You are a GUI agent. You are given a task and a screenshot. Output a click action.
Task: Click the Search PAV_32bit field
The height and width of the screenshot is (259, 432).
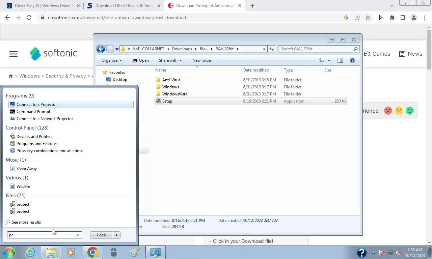tap(319, 49)
